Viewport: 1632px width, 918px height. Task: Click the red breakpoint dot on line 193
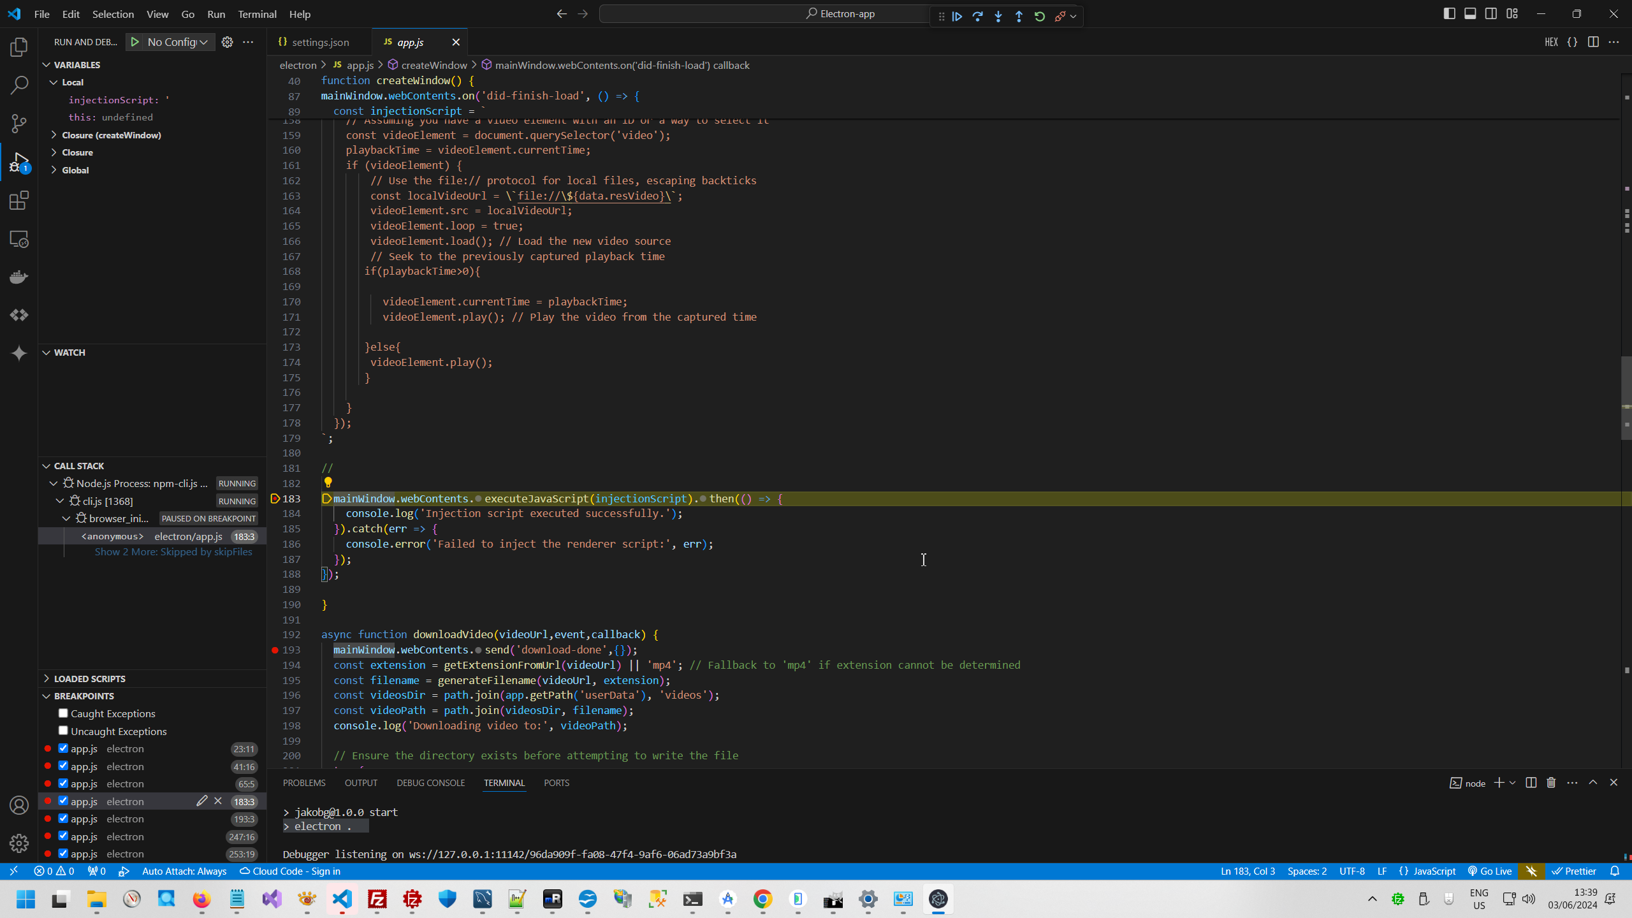(275, 650)
